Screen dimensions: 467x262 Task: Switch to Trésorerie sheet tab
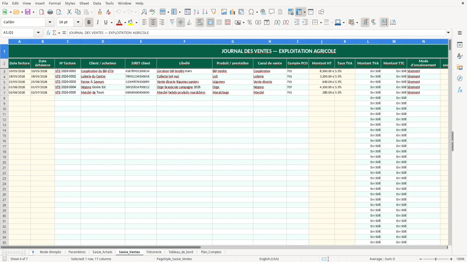point(154,252)
